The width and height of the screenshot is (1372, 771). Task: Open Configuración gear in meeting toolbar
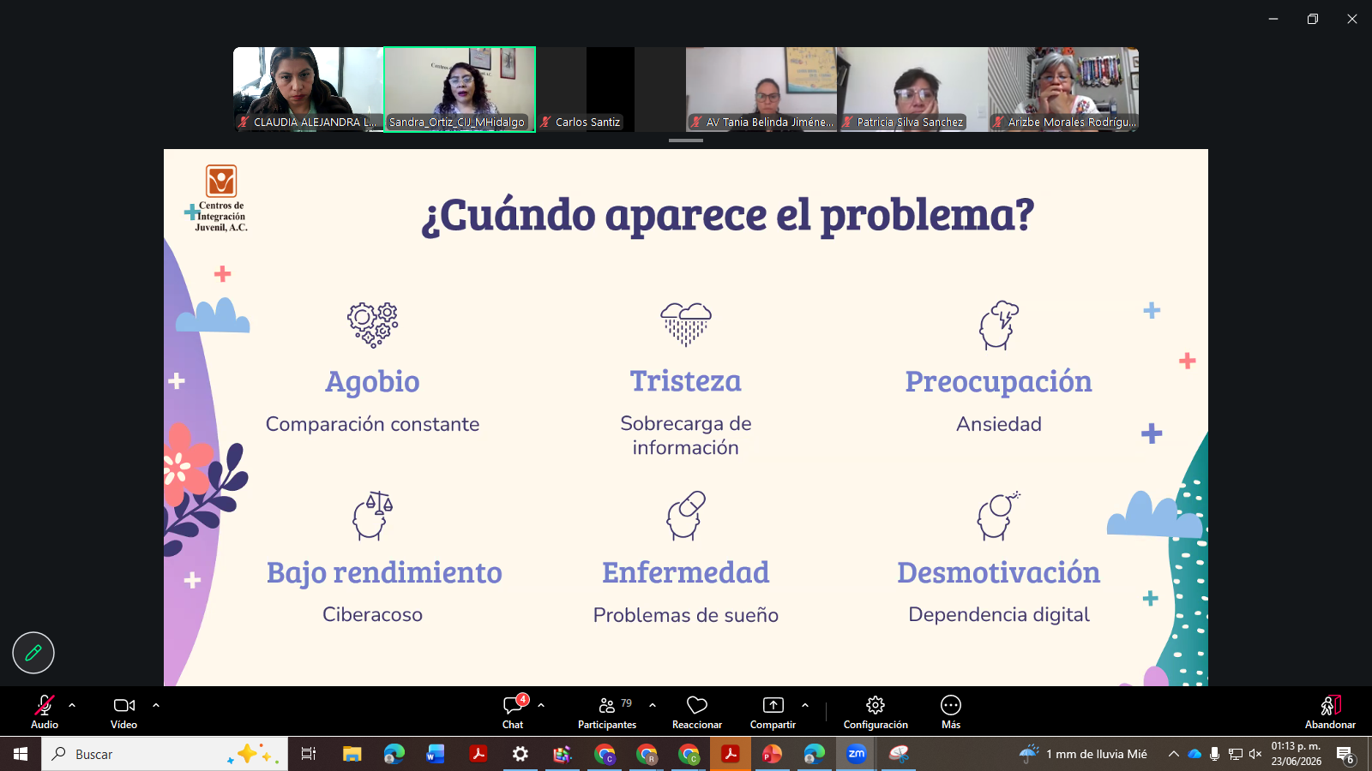(x=876, y=712)
